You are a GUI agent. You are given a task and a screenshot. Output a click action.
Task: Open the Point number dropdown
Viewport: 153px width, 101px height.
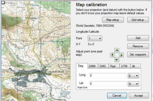point(95,38)
